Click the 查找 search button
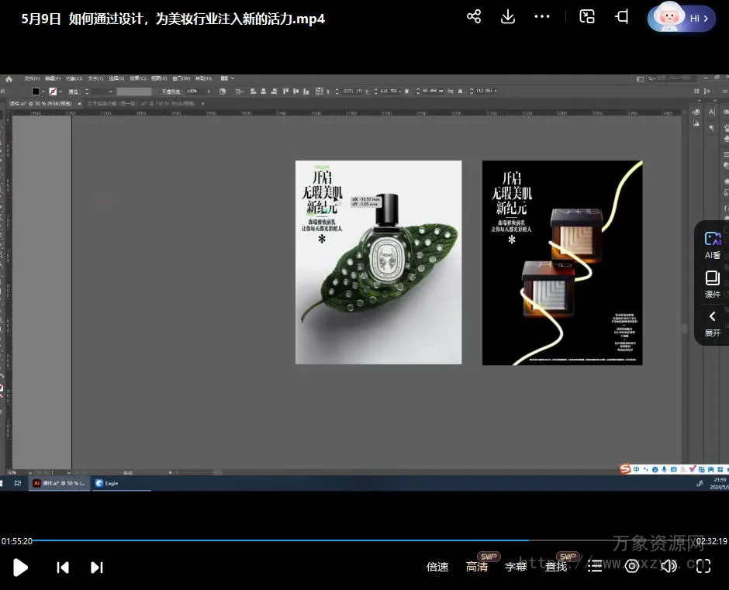 (556, 567)
